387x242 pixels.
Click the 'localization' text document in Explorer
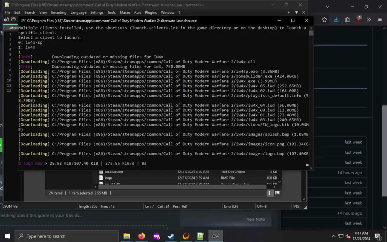coord(114,172)
